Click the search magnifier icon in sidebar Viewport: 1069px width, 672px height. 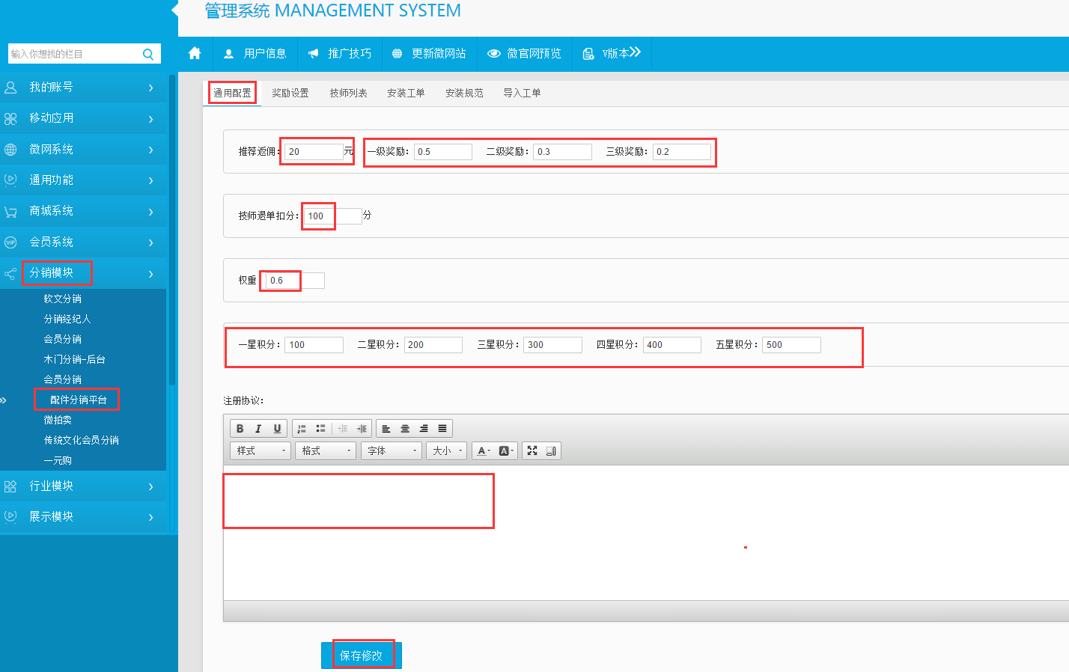[148, 54]
